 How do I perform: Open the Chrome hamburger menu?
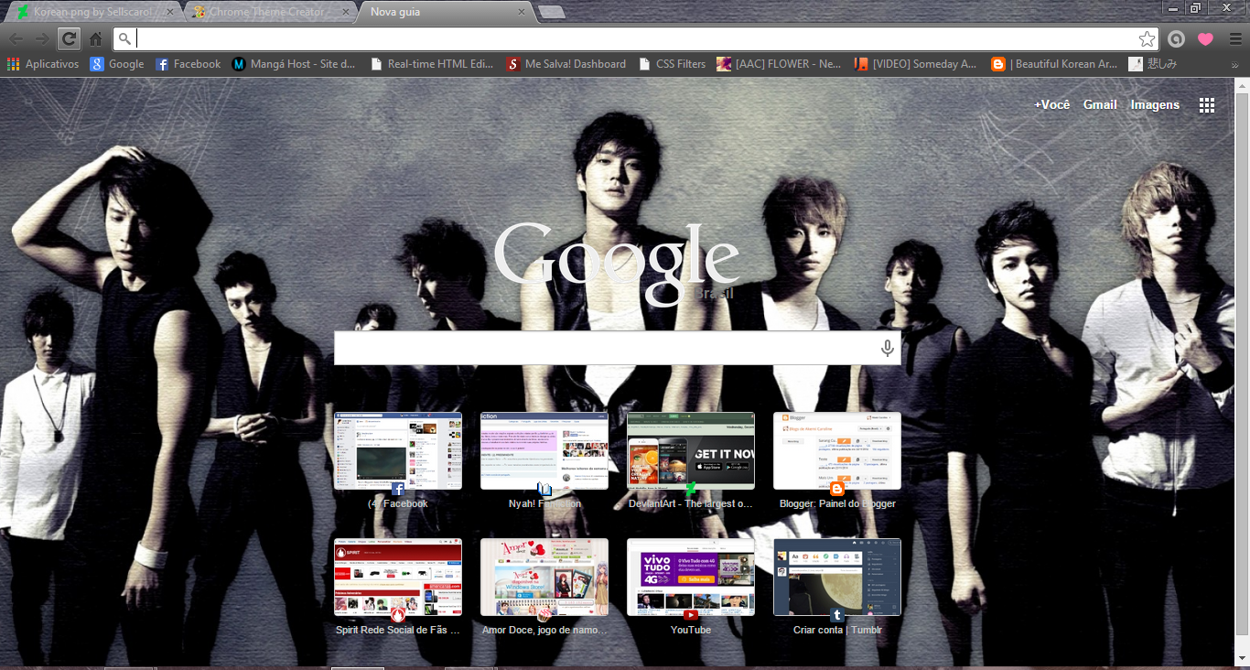click(x=1231, y=38)
